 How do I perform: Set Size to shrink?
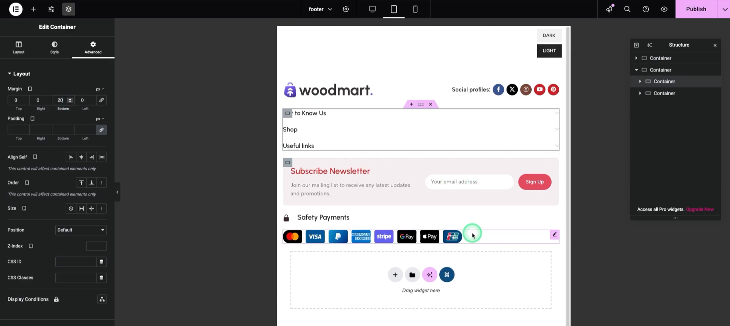pos(92,209)
